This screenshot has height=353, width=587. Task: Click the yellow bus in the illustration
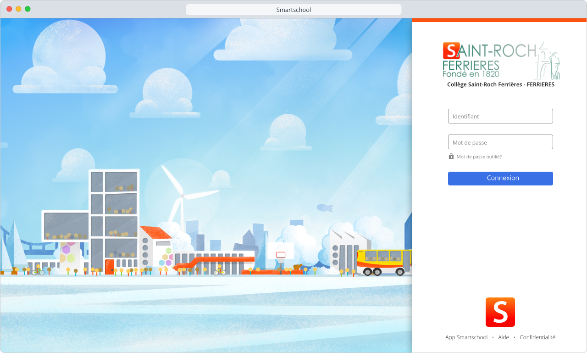point(384,262)
